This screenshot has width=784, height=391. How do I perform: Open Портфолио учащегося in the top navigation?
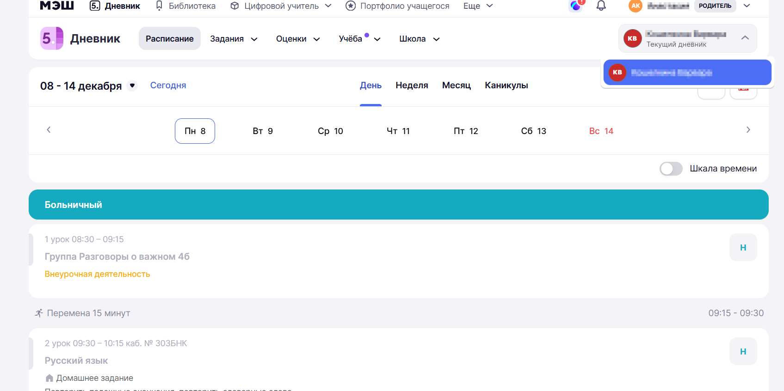pyautogui.click(x=405, y=6)
